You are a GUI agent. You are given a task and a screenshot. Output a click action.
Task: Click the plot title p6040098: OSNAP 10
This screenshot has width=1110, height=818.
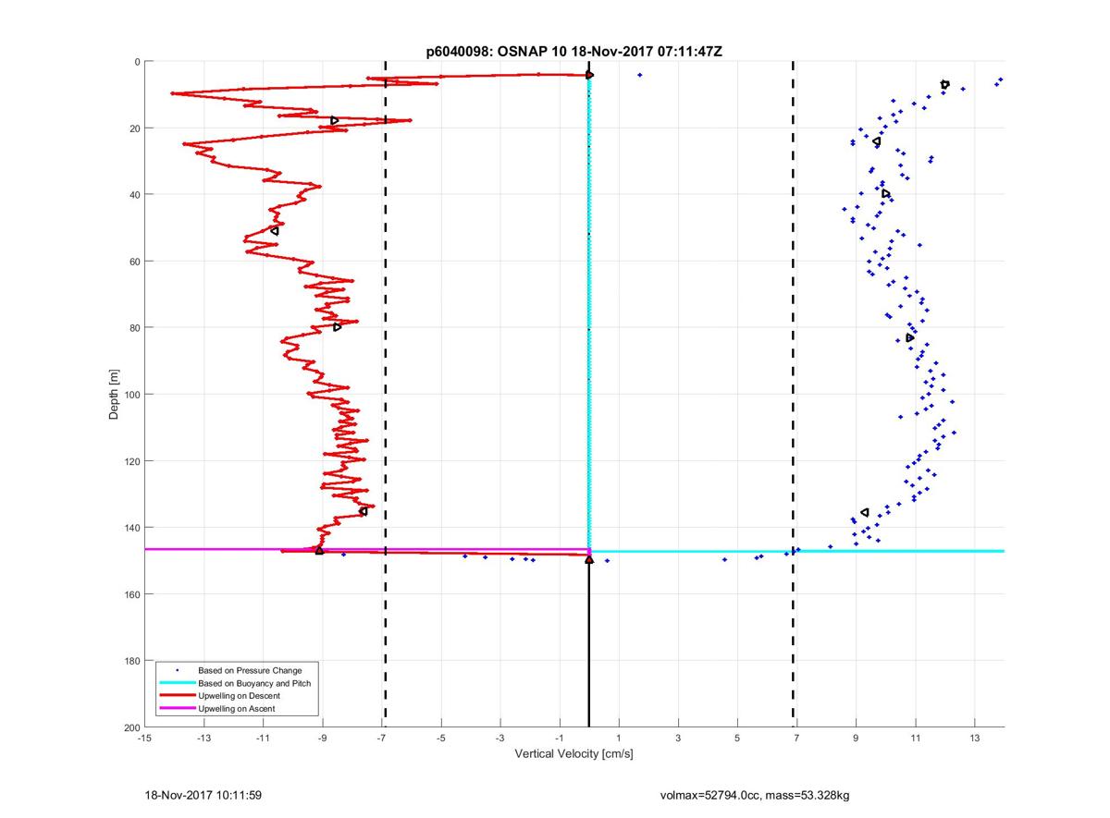coord(573,52)
